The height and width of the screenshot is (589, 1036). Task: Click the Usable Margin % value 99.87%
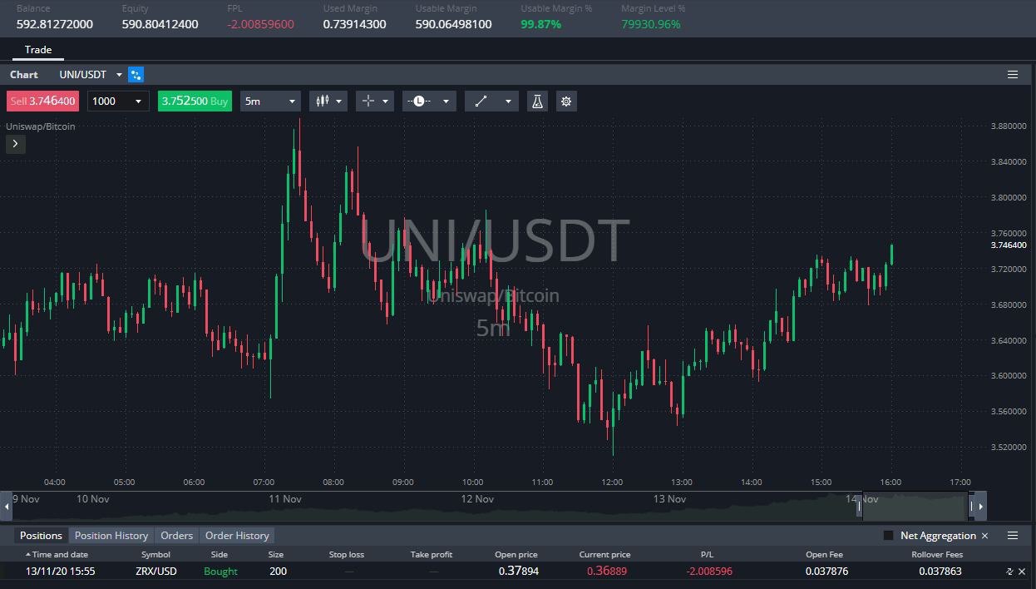[541, 24]
